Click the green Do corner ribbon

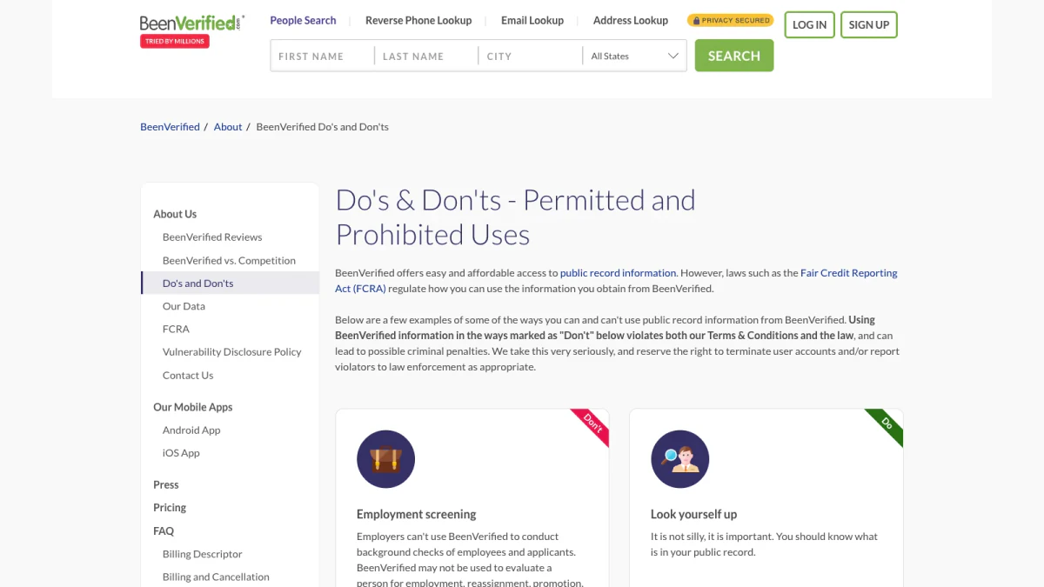click(x=886, y=425)
